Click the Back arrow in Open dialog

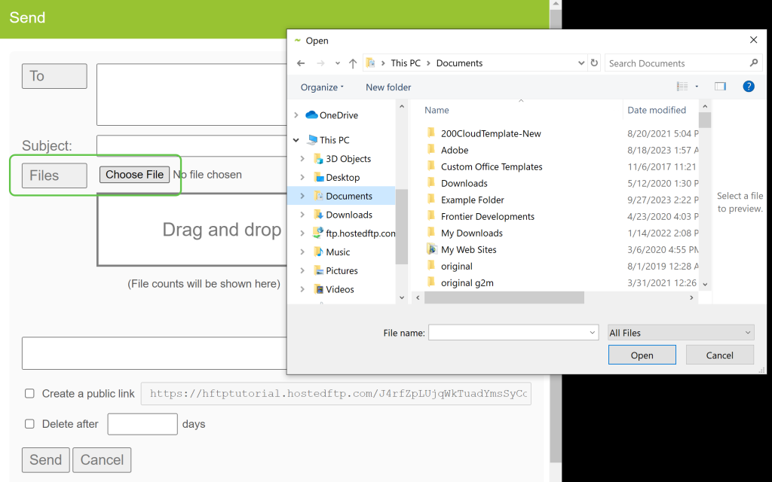click(302, 63)
